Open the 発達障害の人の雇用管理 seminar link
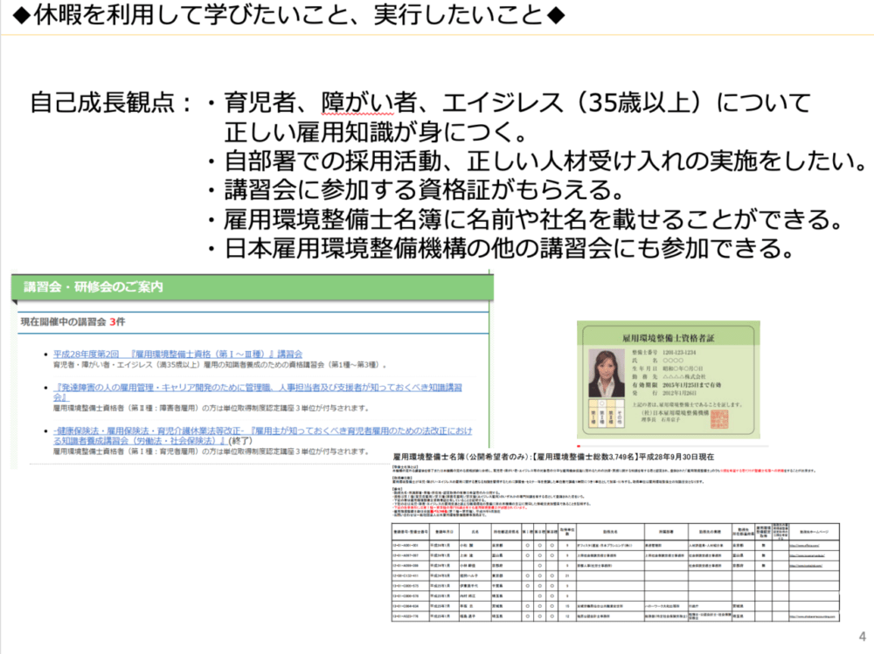Image resolution: width=874 pixels, height=654 pixels. coord(257,387)
